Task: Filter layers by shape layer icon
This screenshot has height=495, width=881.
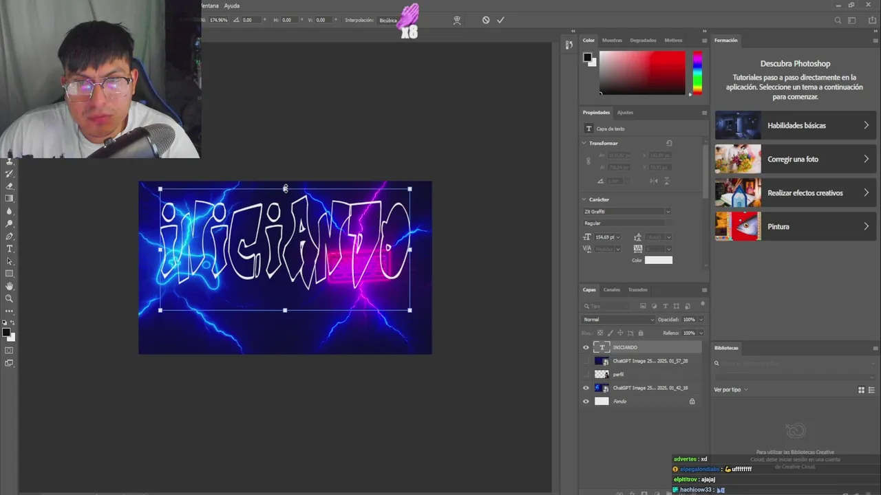Action: (676, 306)
